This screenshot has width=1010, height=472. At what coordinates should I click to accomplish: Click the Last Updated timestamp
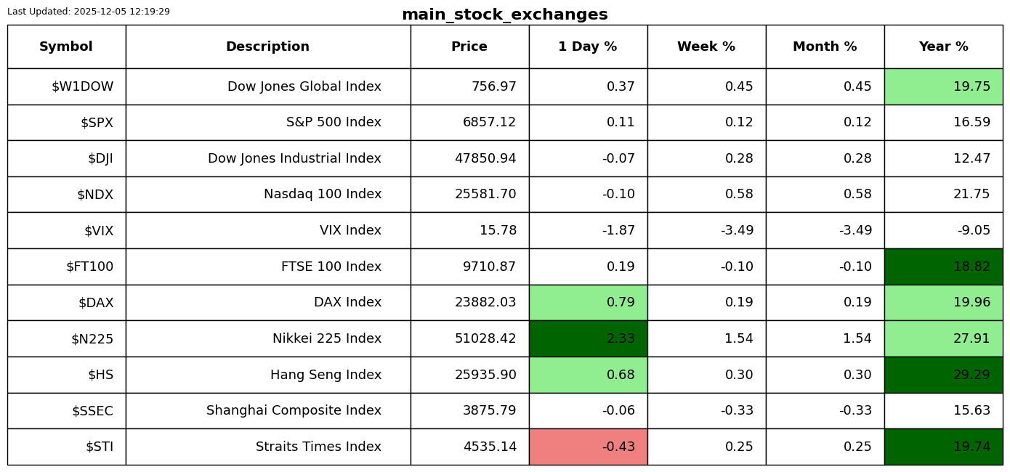click(x=89, y=12)
